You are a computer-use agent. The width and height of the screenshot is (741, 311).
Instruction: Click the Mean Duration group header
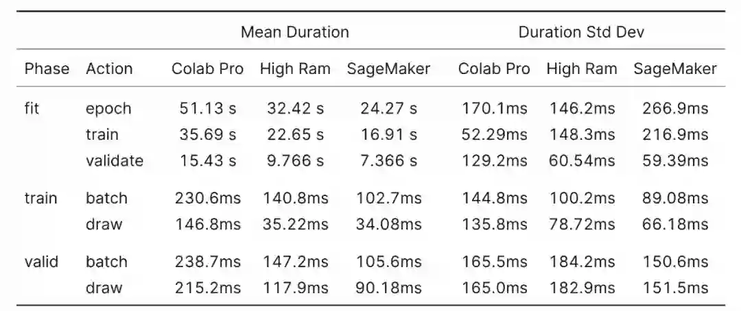click(x=294, y=32)
